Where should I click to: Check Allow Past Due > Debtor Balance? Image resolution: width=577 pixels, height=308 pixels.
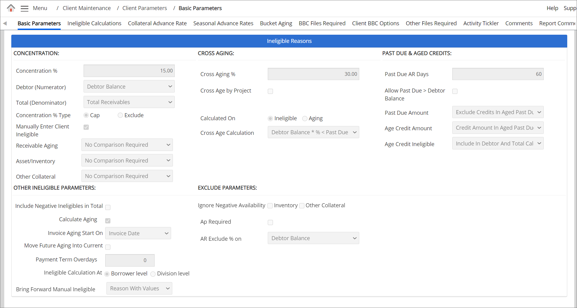pyautogui.click(x=455, y=91)
